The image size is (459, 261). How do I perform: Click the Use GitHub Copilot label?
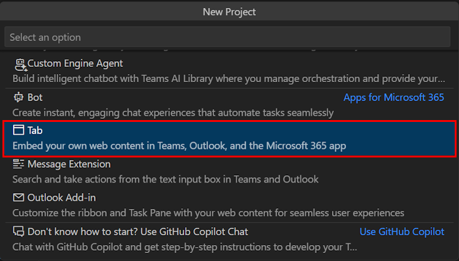tap(402, 232)
